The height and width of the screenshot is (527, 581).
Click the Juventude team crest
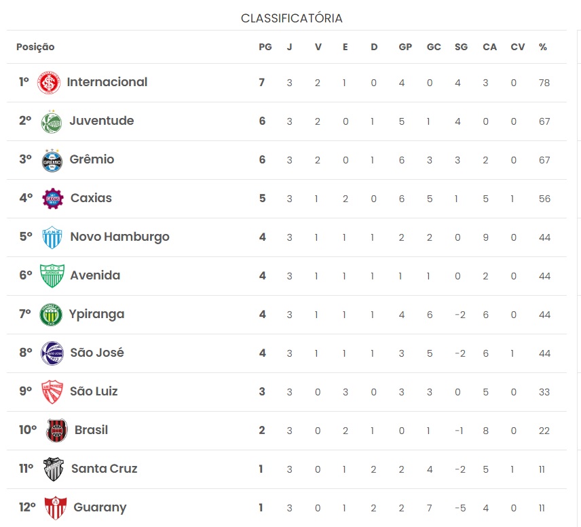pos(52,121)
